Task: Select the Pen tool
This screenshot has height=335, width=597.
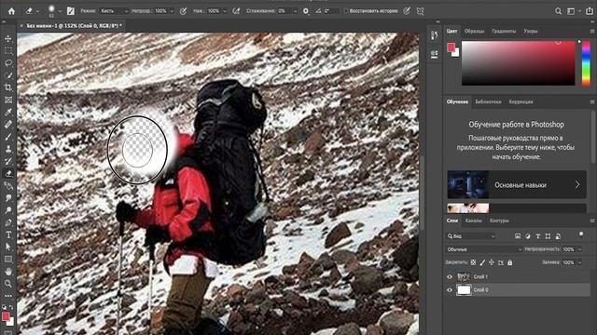Action: pyautogui.click(x=8, y=222)
